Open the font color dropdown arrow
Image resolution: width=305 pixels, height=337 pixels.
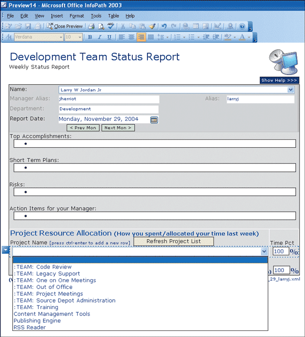pyautogui.click(x=249, y=37)
